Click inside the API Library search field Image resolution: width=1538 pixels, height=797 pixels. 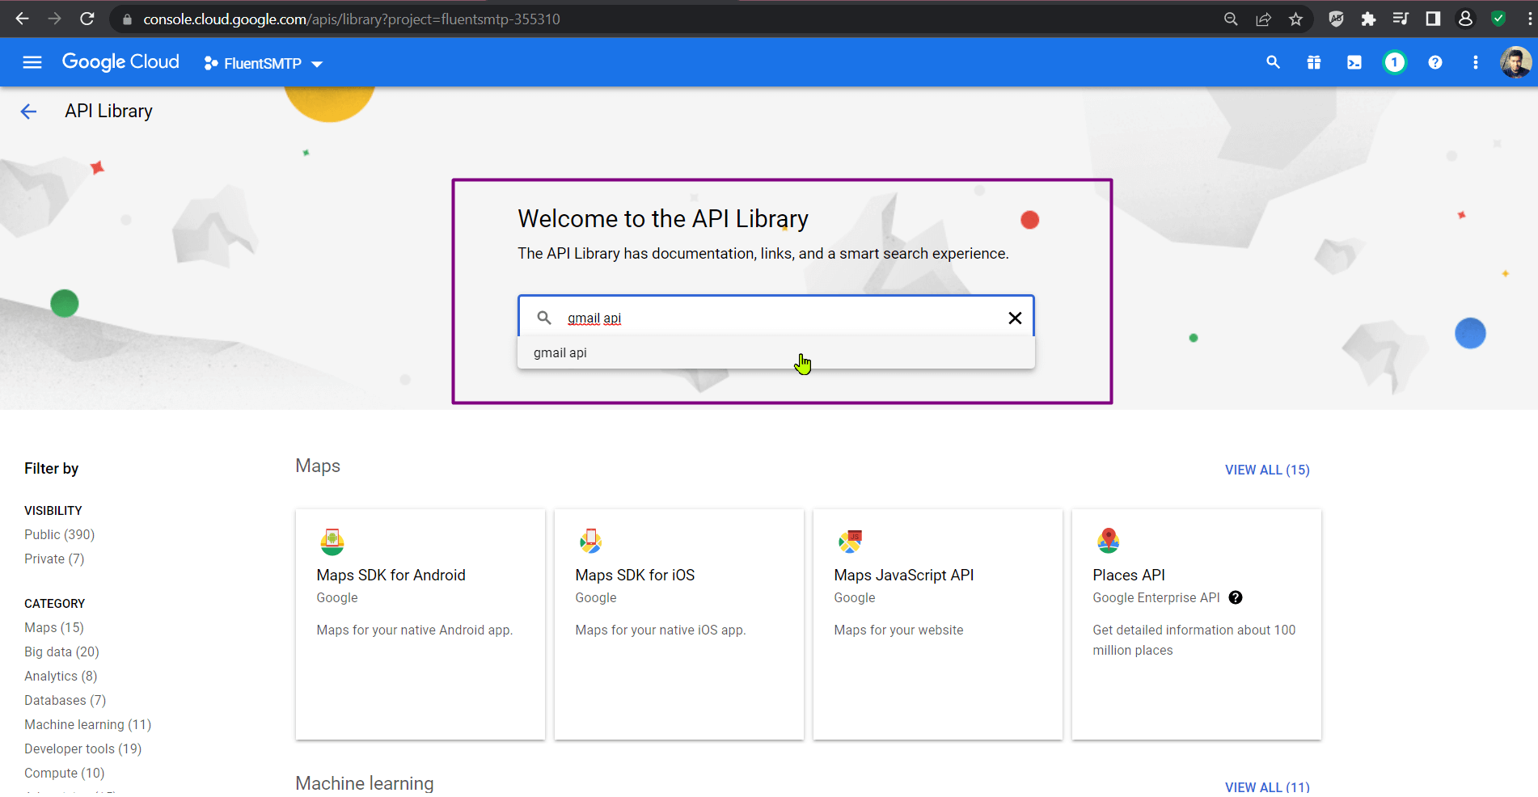(776, 318)
